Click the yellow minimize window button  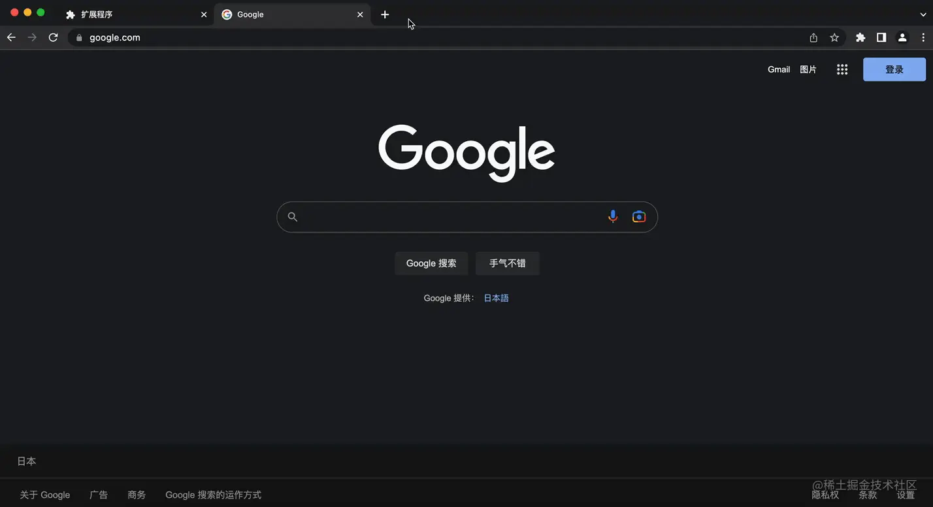pyautogui.click(x=27, y=12)
